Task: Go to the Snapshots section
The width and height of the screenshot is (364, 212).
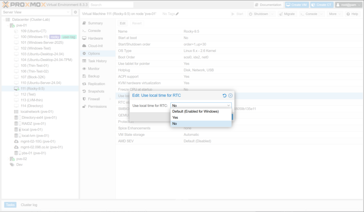Action: (96, 91)
